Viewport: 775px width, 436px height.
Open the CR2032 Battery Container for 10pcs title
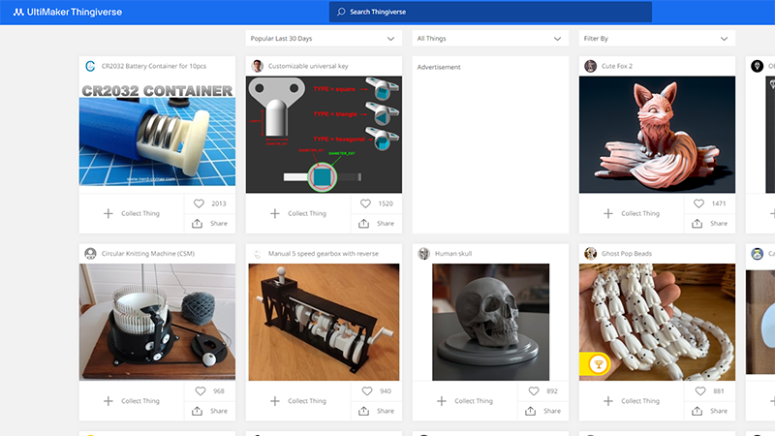coord(154,66)
